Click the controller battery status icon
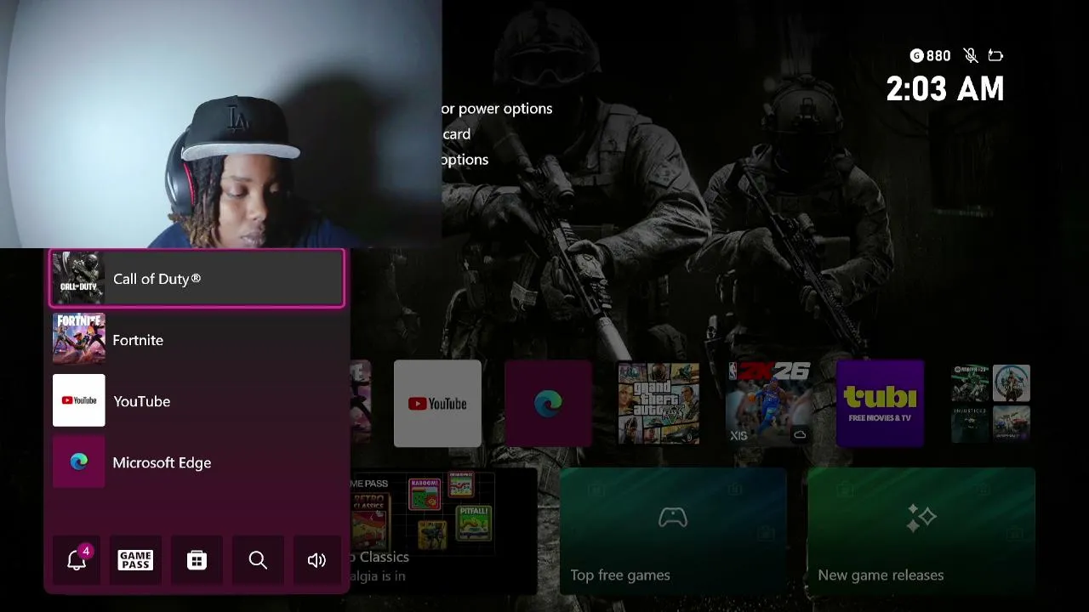This screenshot has width=1089, height=612. pyautogui.click(x=995, y=56)
